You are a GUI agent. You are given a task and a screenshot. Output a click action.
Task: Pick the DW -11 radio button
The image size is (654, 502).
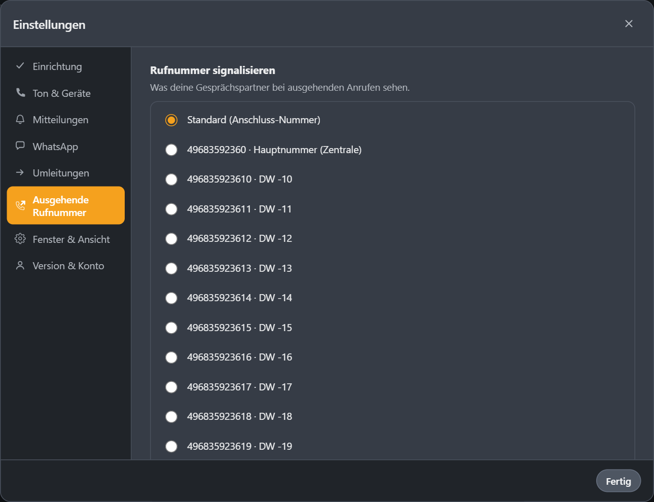point(171,209)
